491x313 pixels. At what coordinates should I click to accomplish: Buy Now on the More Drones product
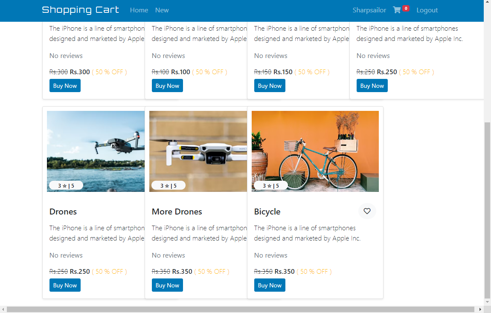pyautogui.click(x=167, y=285)
